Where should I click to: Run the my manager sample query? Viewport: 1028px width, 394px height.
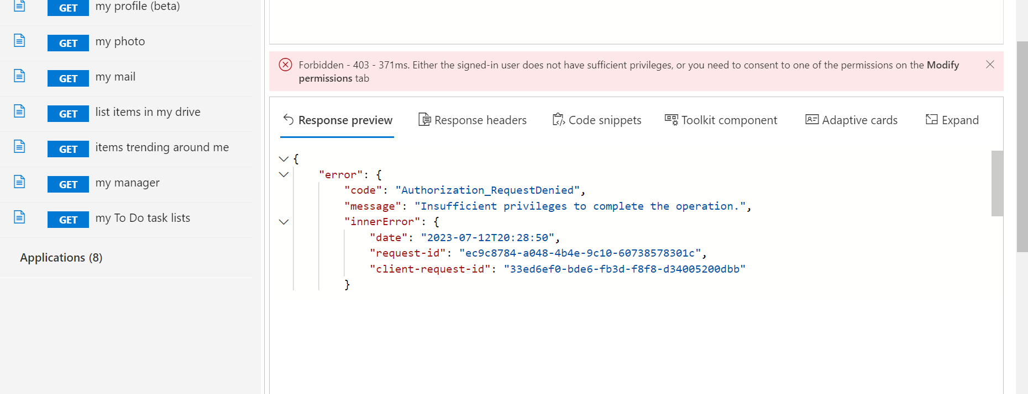[127, 183]
